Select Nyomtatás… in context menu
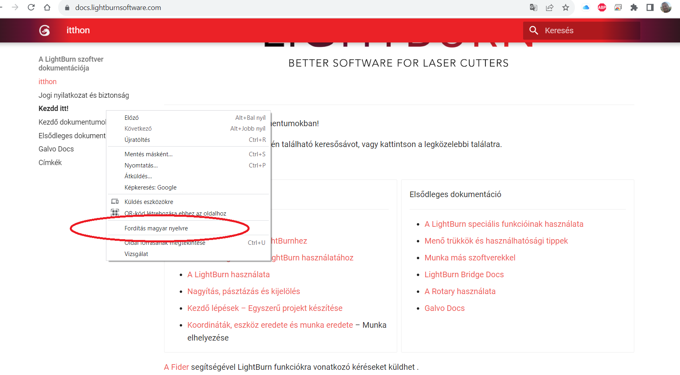The image size is (680, 375). coord(189,165)
